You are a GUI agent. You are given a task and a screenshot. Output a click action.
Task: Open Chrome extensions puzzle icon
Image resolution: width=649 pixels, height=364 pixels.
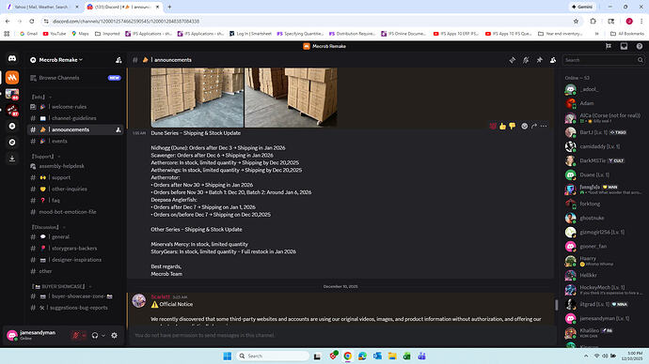594,21
